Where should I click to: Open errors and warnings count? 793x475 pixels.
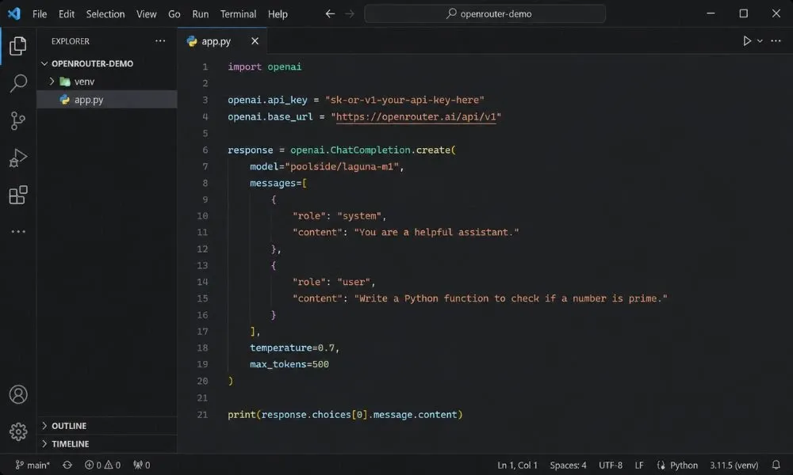point(102,465)
